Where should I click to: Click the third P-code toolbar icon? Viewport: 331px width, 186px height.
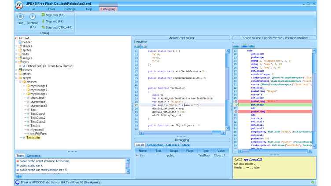point(251,46)
